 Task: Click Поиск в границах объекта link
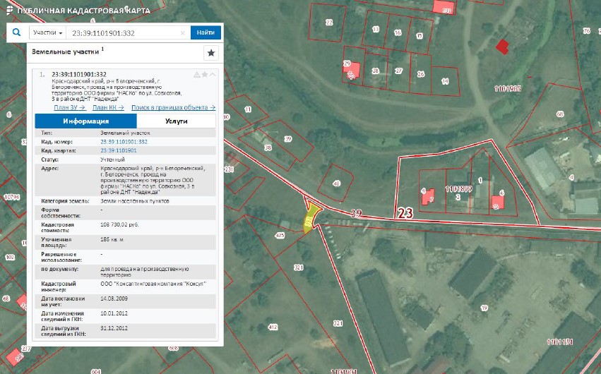[x=173, y=107]
